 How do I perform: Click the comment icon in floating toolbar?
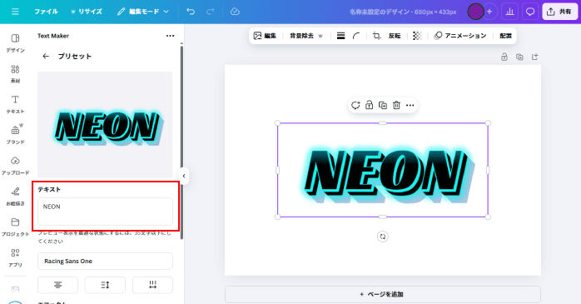pyautogui.click(x=355, y=105)
